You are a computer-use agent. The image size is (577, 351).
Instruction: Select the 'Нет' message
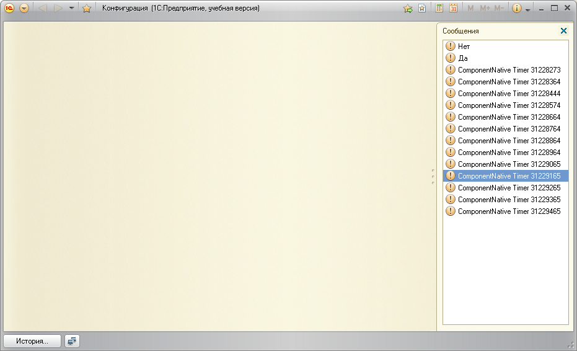(506, 47)
